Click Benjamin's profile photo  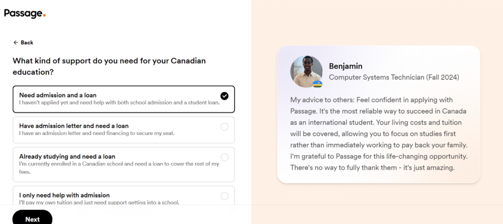pyautogui.click(x=307, y=72)
